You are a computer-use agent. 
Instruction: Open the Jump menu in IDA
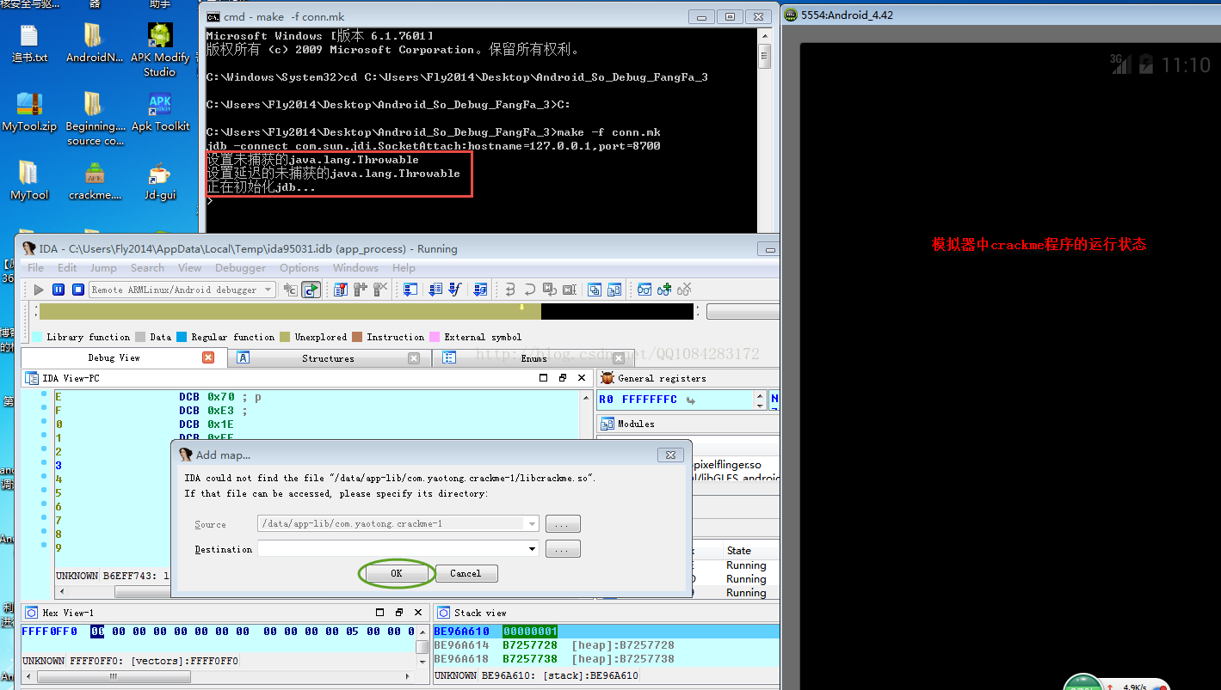click(103, 268)
